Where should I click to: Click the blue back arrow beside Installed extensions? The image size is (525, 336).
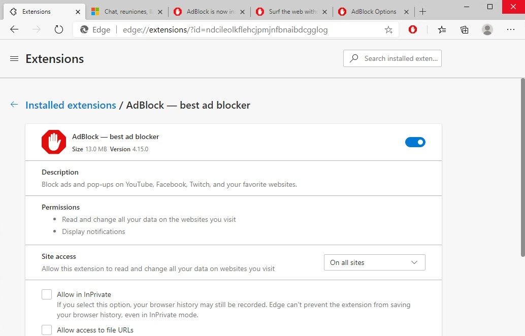(x=14, y=105)
